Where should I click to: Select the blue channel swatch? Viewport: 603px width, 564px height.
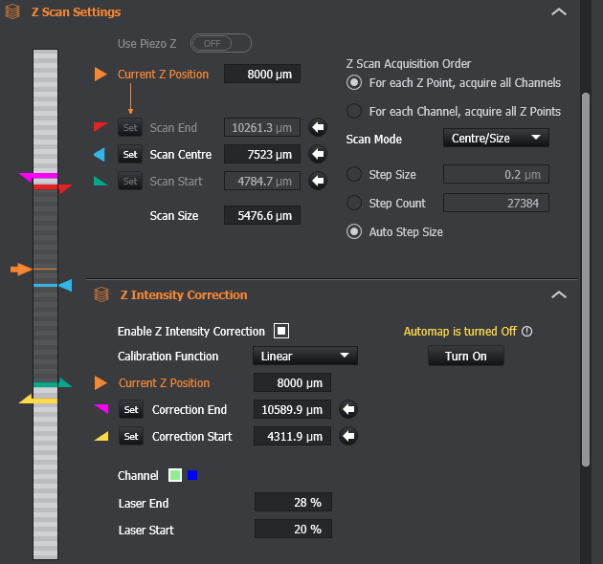click(x=192, y=475)
